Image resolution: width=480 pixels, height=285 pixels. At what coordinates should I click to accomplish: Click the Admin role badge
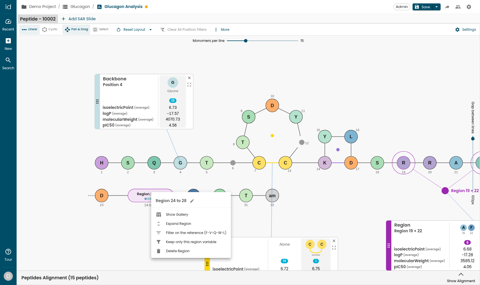tap(402, 7)
